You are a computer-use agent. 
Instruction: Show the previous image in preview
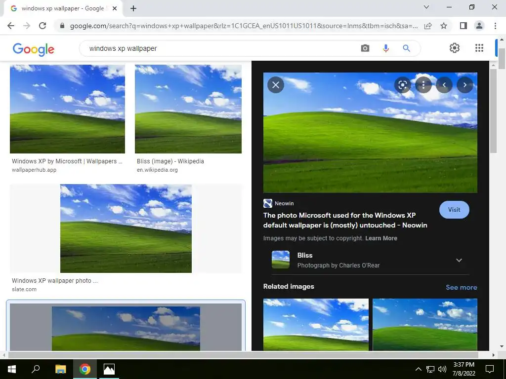point(444,85)
